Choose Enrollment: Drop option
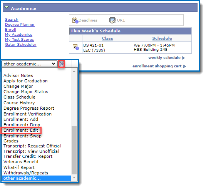 tap(22, 125)
